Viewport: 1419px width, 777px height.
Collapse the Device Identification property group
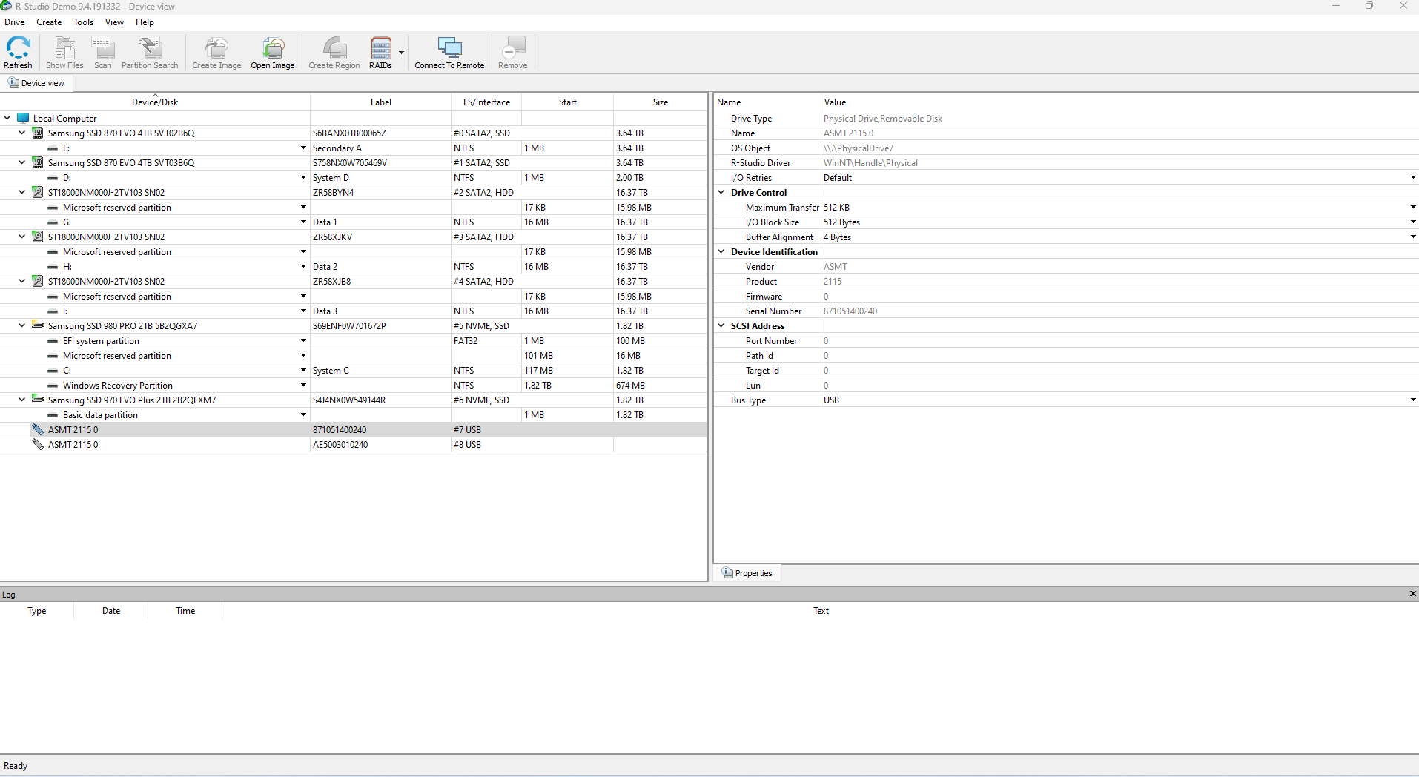721,251
